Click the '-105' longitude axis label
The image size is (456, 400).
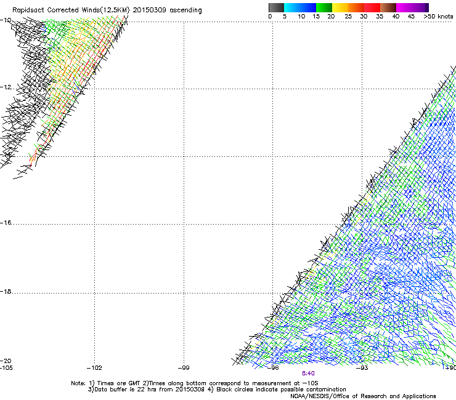point(6,368)
